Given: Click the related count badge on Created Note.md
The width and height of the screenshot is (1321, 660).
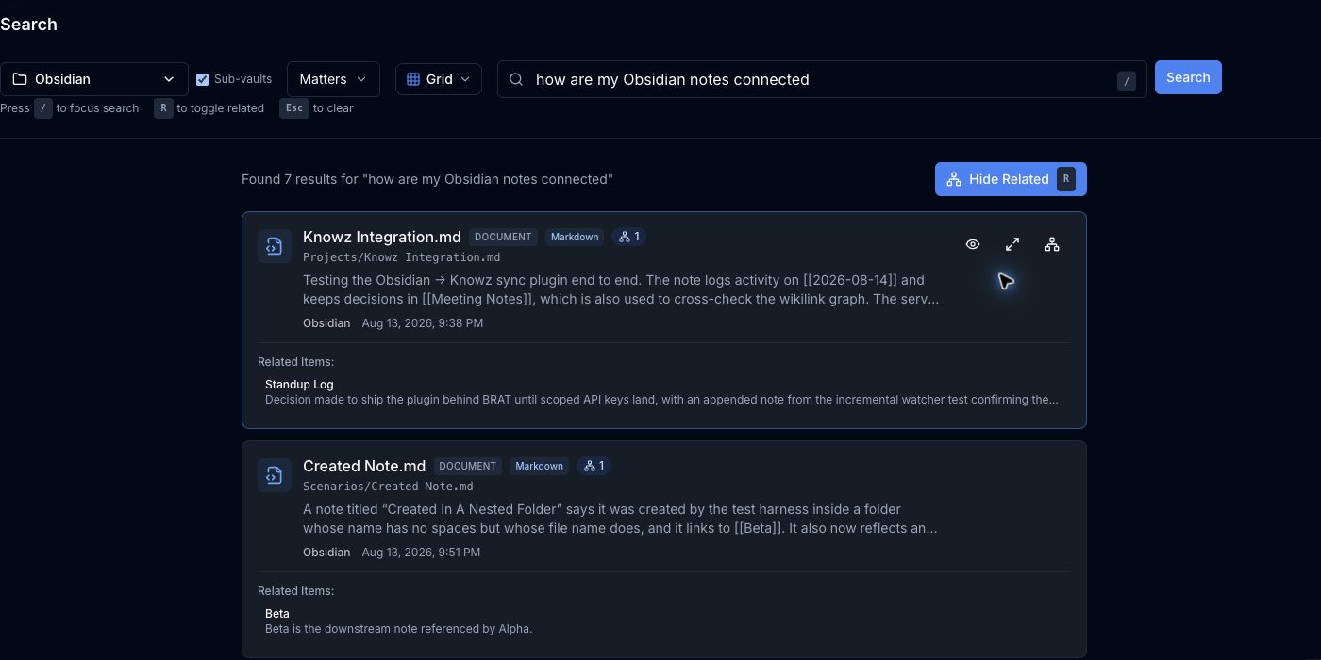Looking at the screenshot, I should pos(594,466).
